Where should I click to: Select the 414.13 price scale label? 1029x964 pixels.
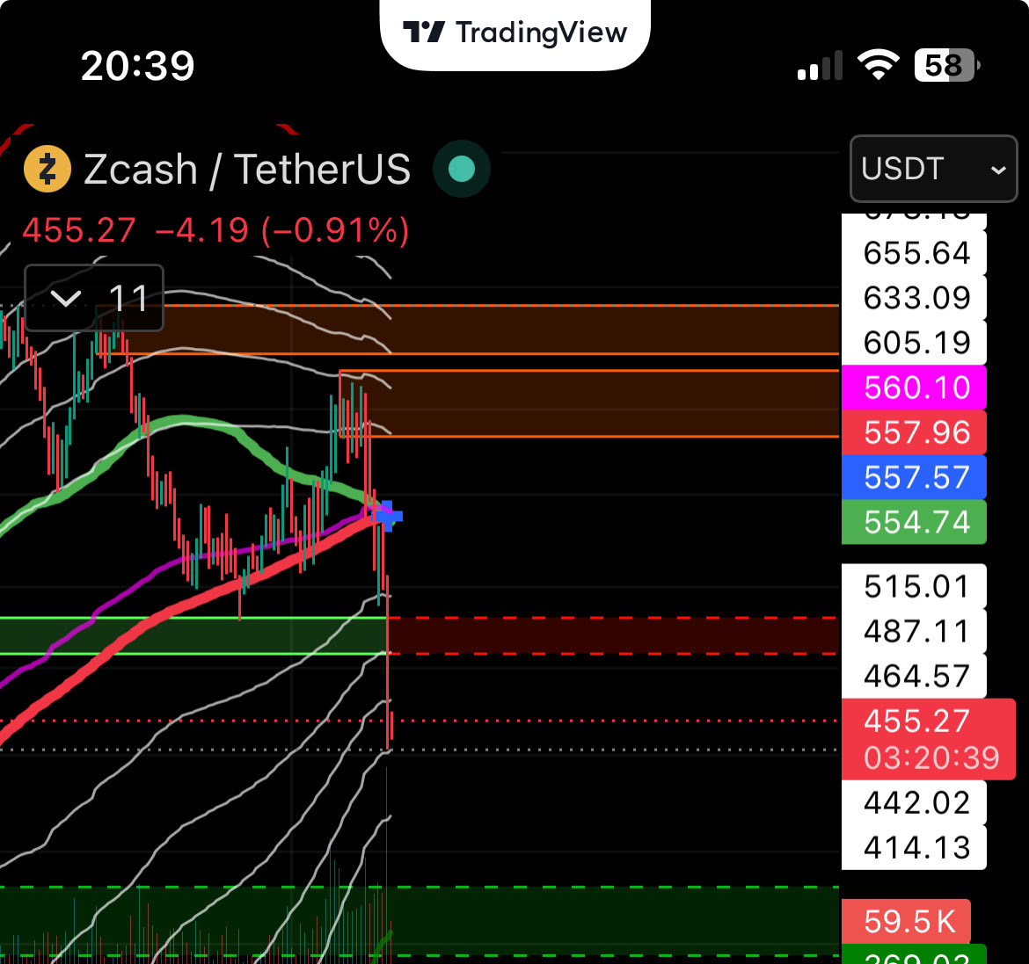tap(914, 847)
